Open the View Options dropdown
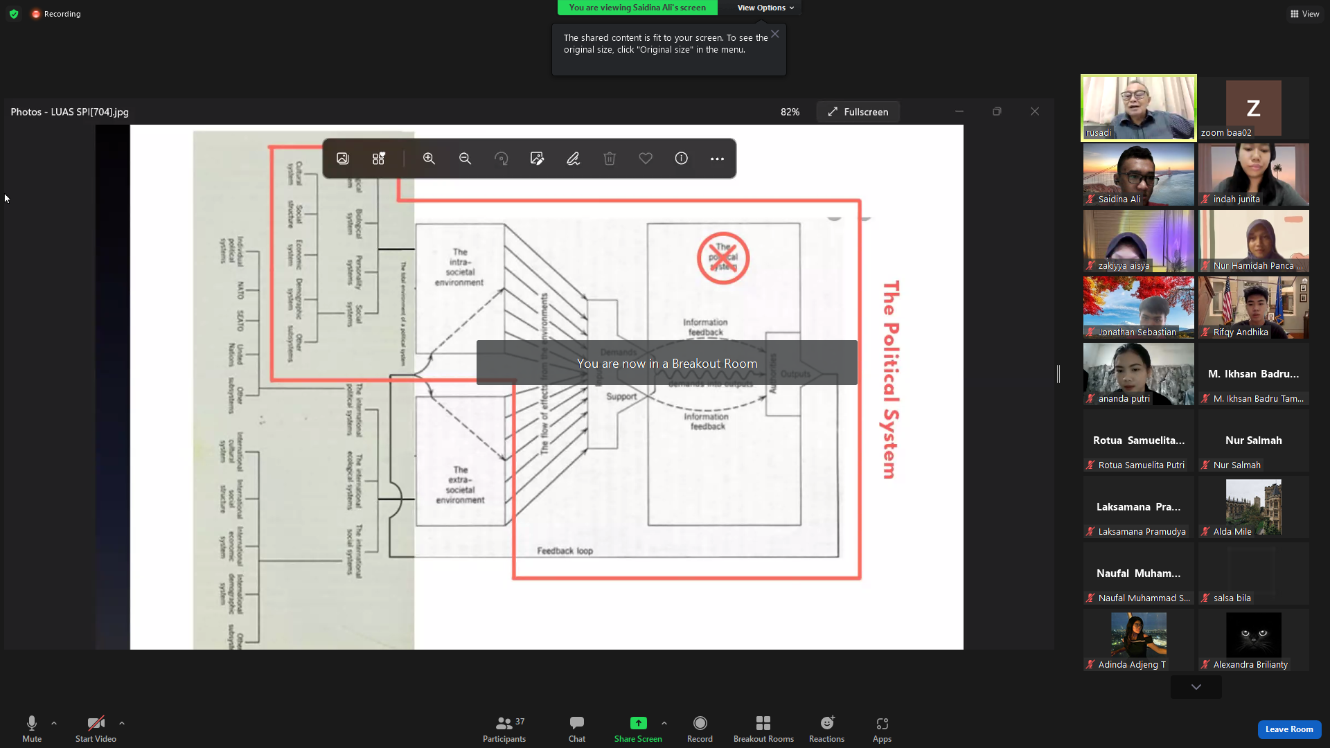Image resolution: width=1330 pixels, height=748 pixels. click(765, 8)
